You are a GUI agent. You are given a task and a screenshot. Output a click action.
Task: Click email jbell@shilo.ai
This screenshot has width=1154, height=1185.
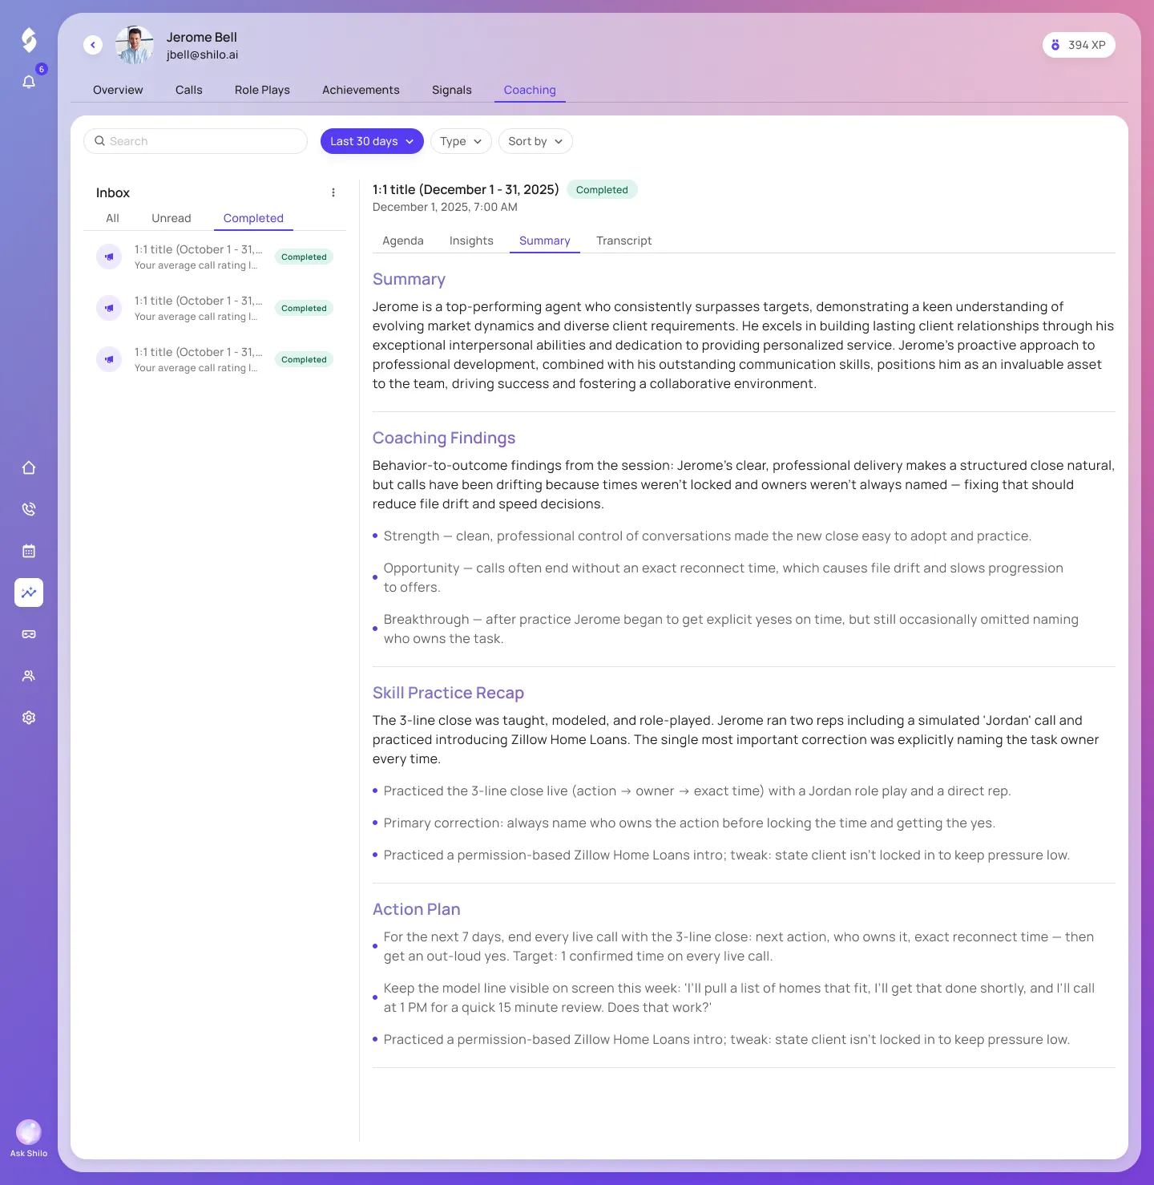[202, 55]
